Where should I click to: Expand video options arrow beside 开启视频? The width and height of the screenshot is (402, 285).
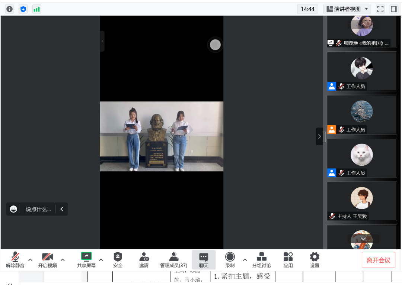click(63, 260)
